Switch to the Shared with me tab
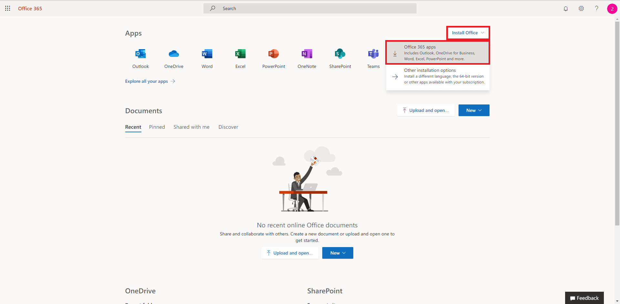 point(191,127)
